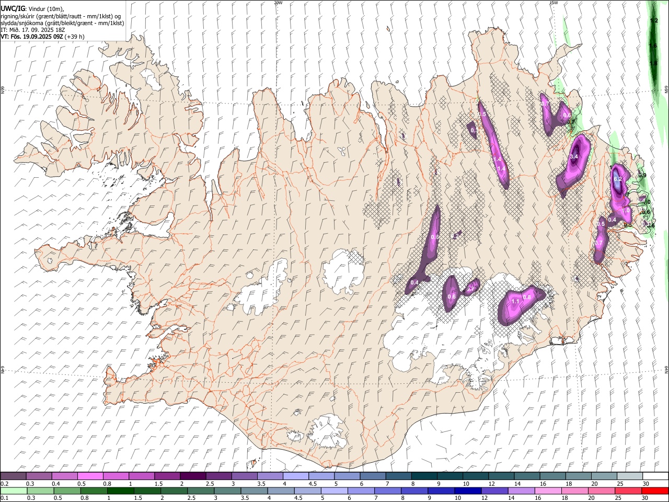Click the 'slydda/snjókoma' legend description line

tap(62, 23)
